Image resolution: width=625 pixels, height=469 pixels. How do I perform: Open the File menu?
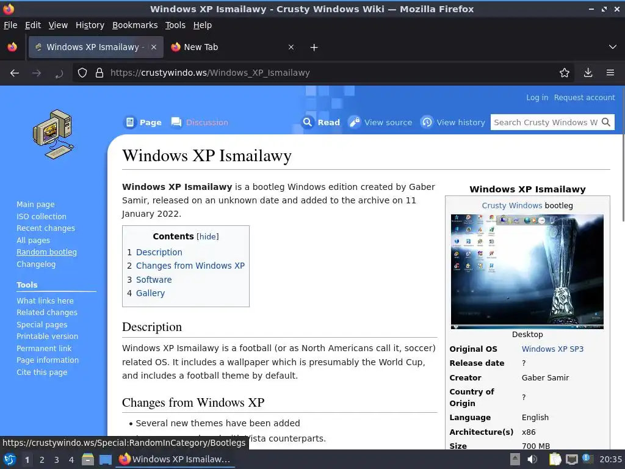click(x=10, y=25)
